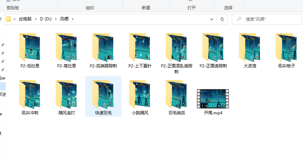Click the 剪贴板 ribbon group label
This screenshot has width=303, height=162.
point(13,8)
